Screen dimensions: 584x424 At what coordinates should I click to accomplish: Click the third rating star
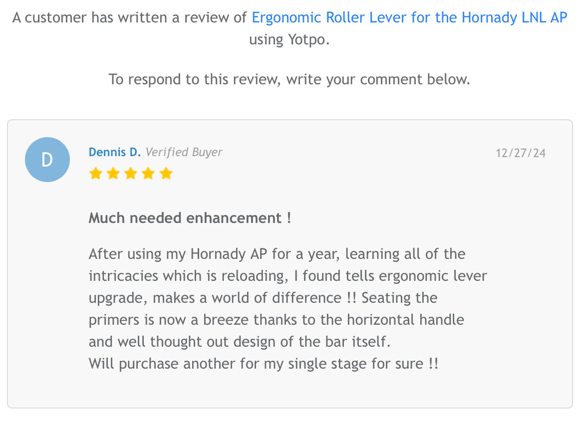pyautogui.click(x=131, y=174)
